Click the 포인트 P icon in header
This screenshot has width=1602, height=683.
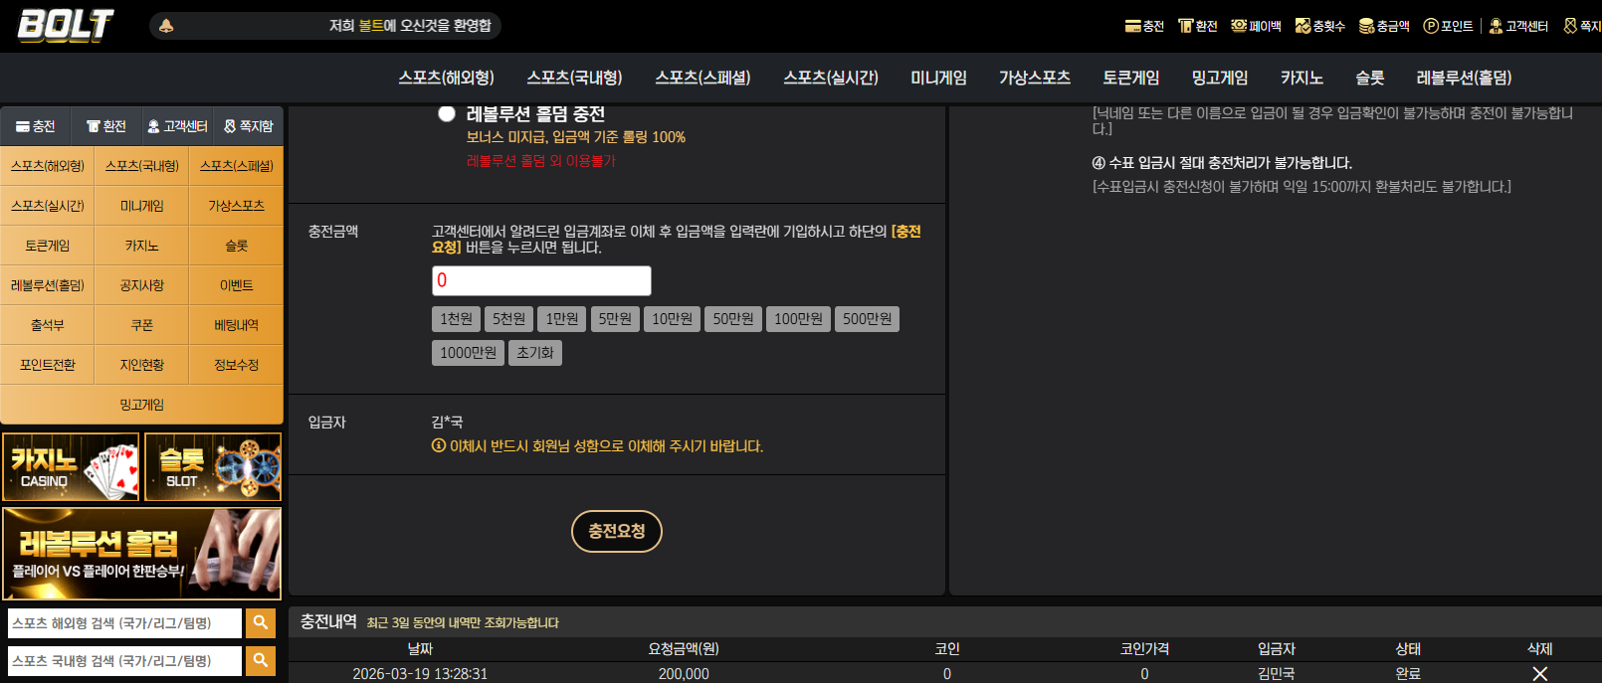[1431, 26]
